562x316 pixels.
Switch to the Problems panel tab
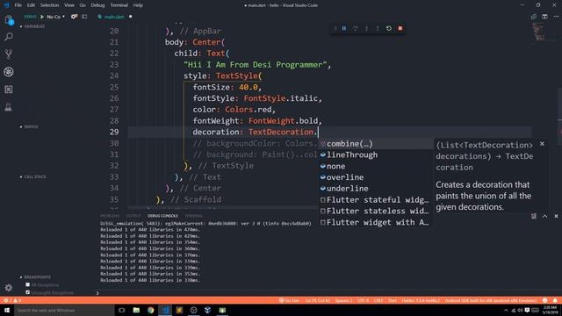click(x=110, y=216)
